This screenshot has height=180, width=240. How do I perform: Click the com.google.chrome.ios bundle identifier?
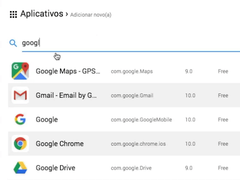138,144
